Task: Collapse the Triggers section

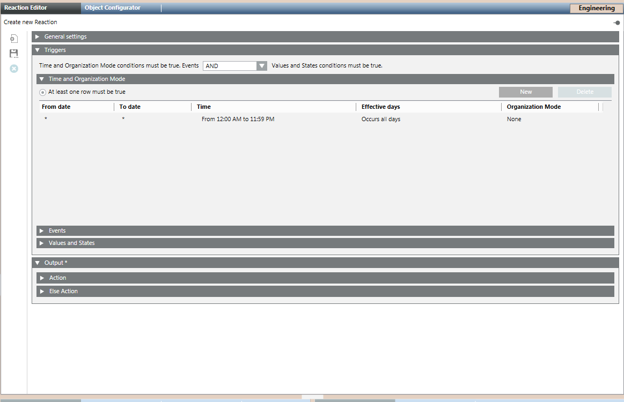Action: pos(38,50)
